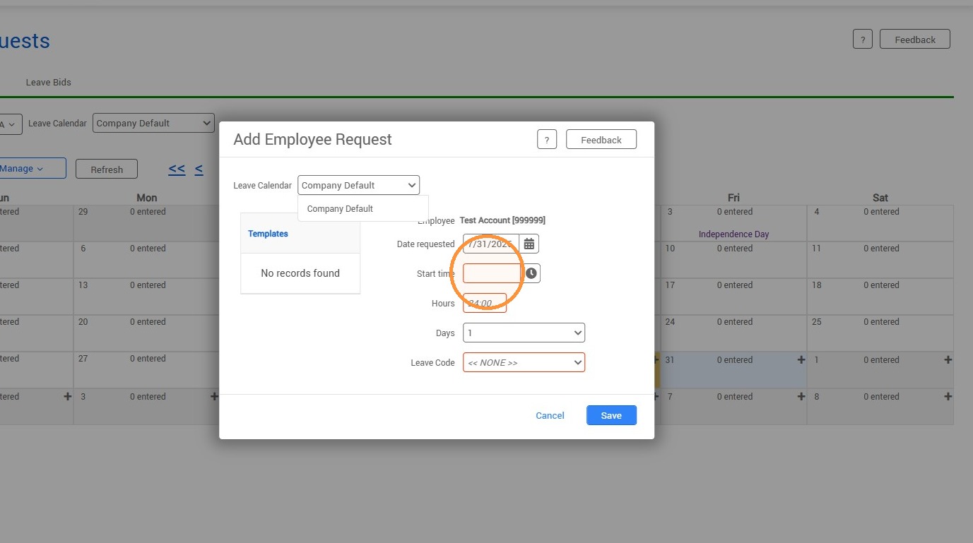This screenshot has height=543, width=973.
Task: Focus the Start time input field
Action: click(x=492, y=273)
